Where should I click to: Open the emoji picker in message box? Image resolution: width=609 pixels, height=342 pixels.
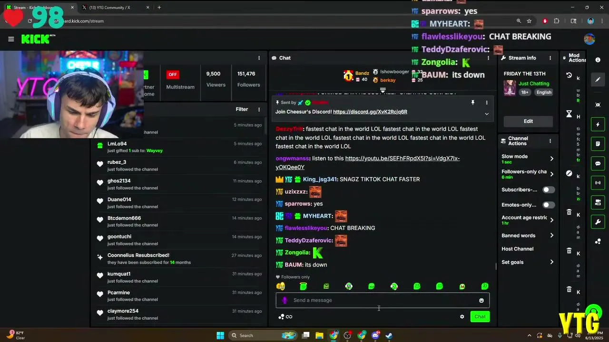481,300
